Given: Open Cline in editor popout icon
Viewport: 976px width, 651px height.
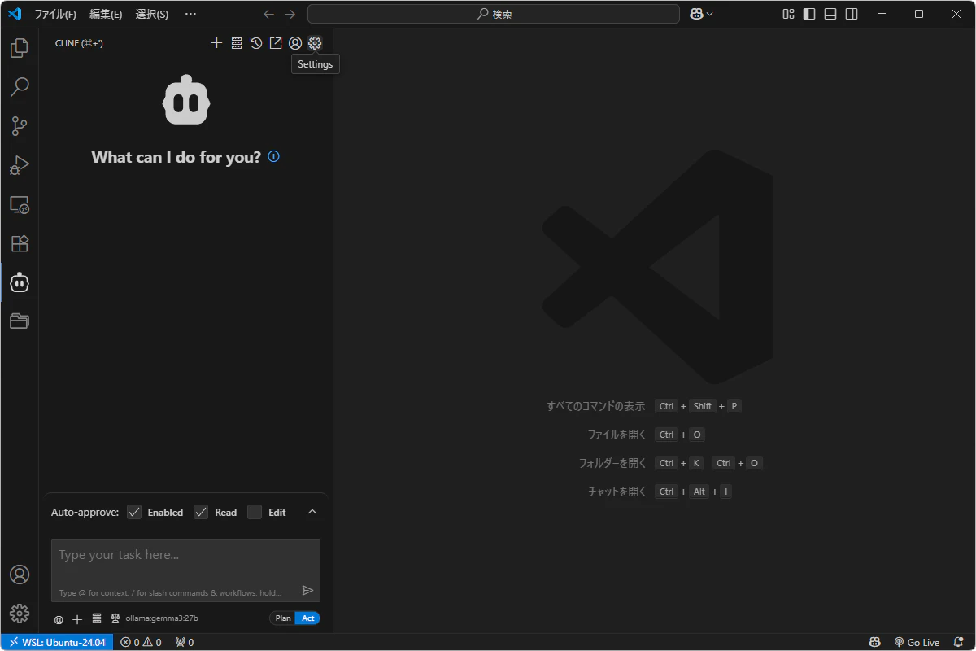Looking at the screenshot, I should click(276, 43).
